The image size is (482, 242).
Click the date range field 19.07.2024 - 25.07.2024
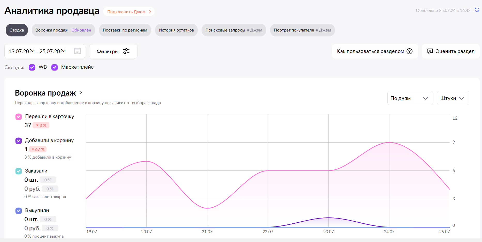tap(45, 51)
